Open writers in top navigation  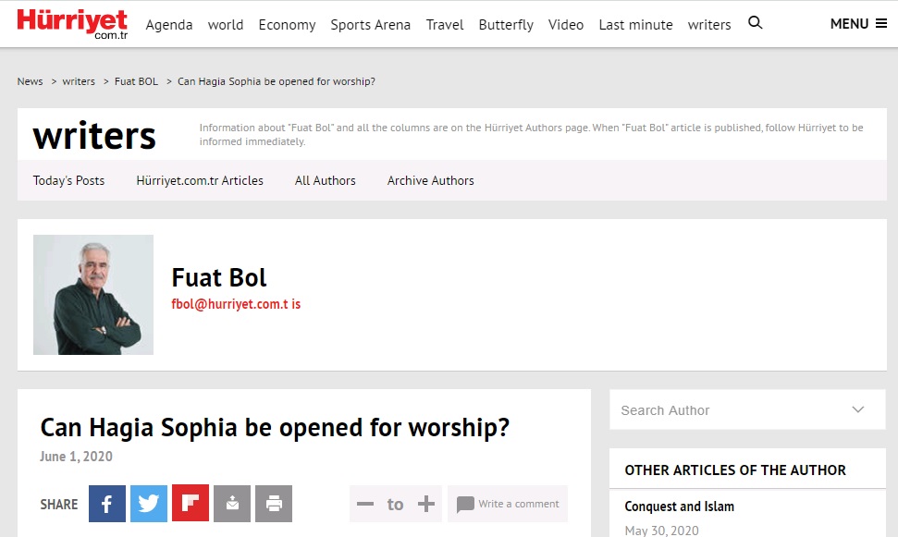point(709,25)
